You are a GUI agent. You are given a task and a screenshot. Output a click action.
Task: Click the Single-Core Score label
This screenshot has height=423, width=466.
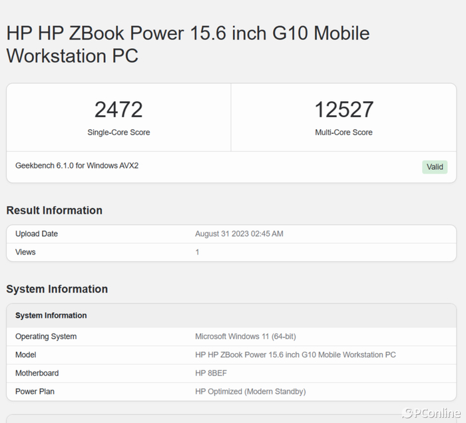118,133
